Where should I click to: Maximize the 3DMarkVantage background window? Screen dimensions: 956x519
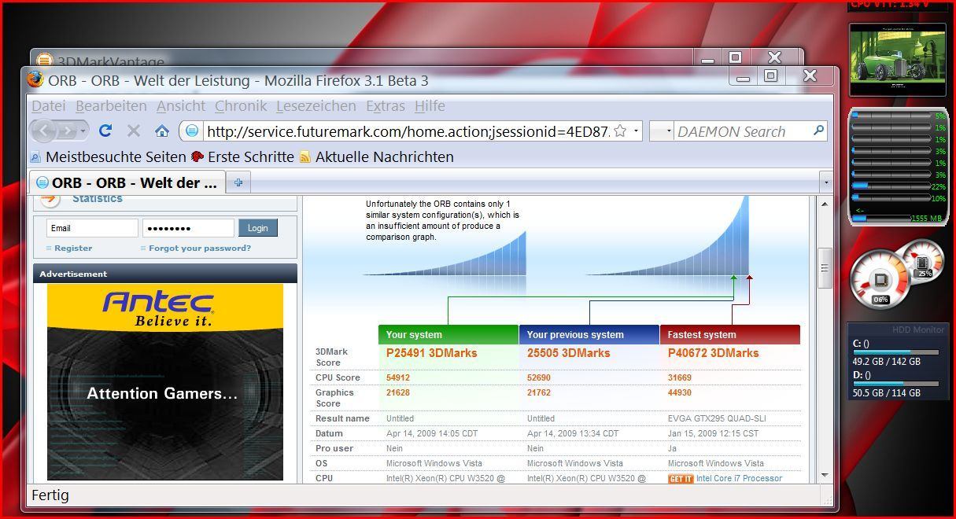coord(735,57)
